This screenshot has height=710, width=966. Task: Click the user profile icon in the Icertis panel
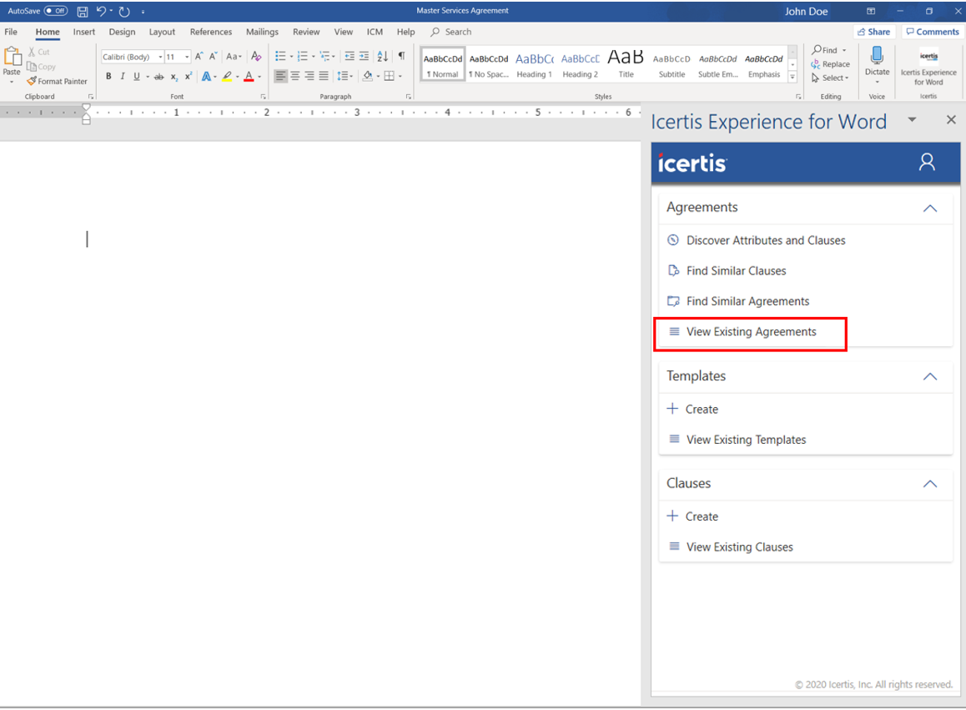927,162
